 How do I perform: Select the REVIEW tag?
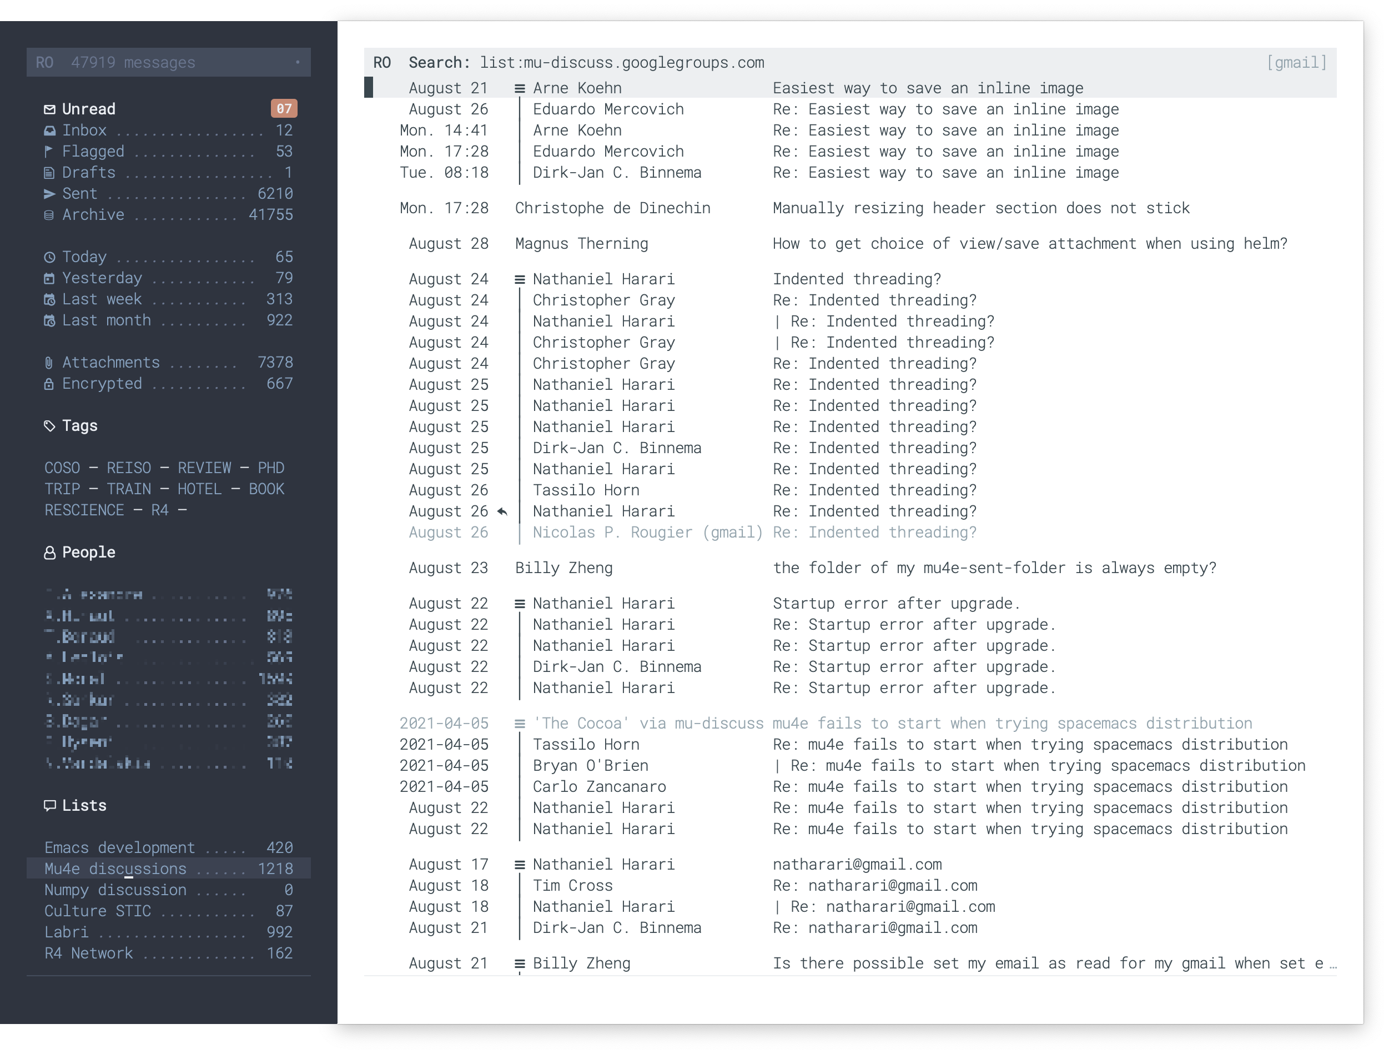[204, 468]
